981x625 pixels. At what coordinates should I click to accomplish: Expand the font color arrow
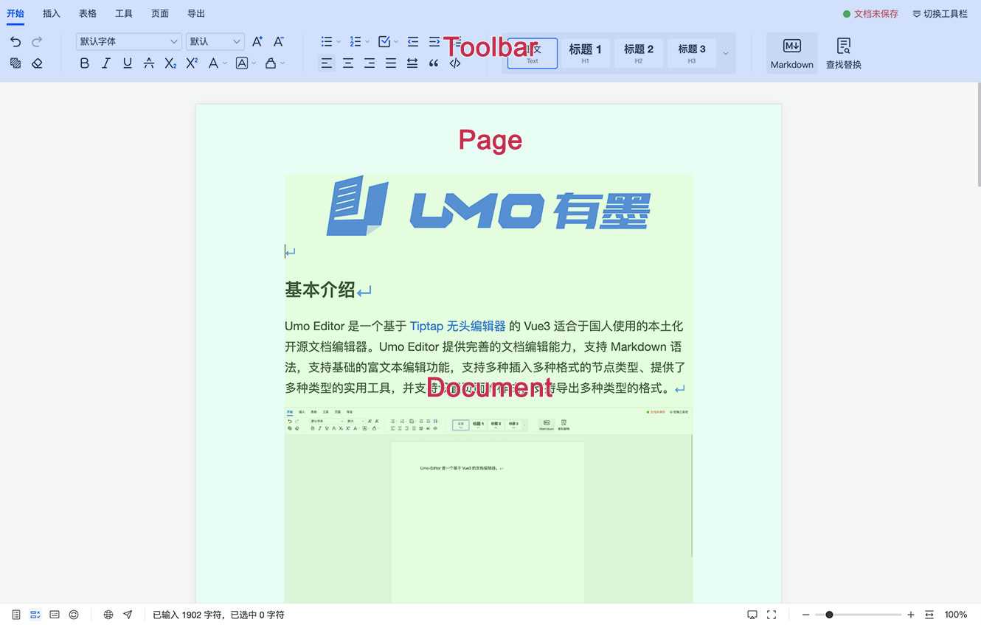(x=225, y=63)
